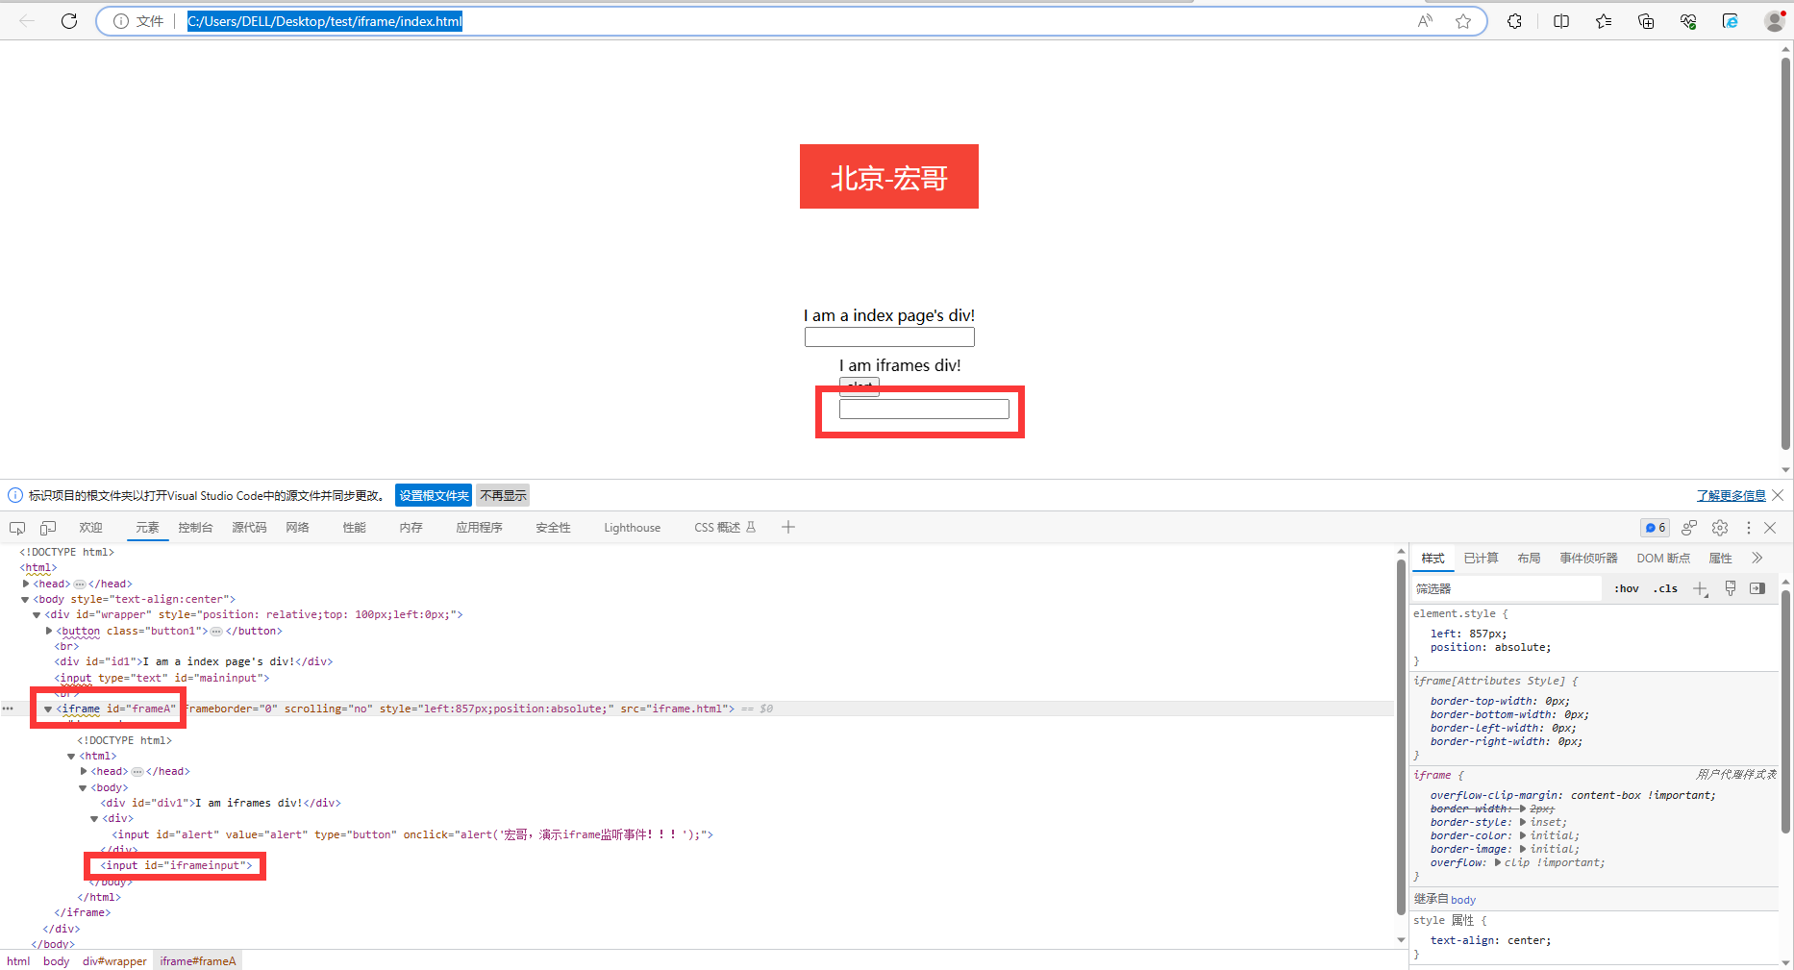Click new style rule plus icon
Viewport: 1794px width, 970px height.
pyautogui.click(x=1701, y=589)
